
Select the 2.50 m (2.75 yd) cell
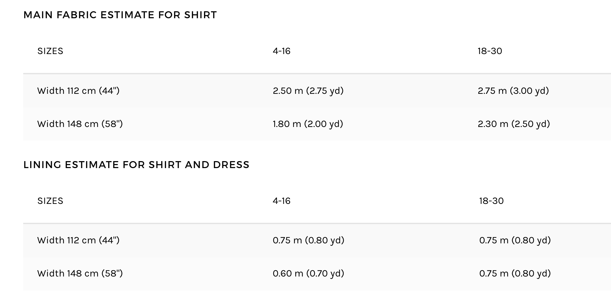point(308,91)
